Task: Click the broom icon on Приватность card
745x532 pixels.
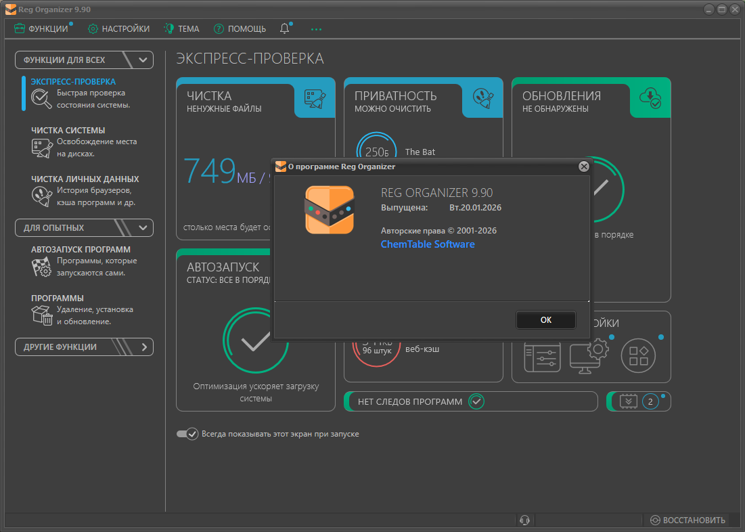Action: (482, 99)
